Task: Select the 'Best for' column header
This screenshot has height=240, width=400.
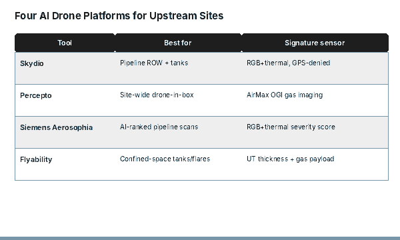Action: (178, 43)
